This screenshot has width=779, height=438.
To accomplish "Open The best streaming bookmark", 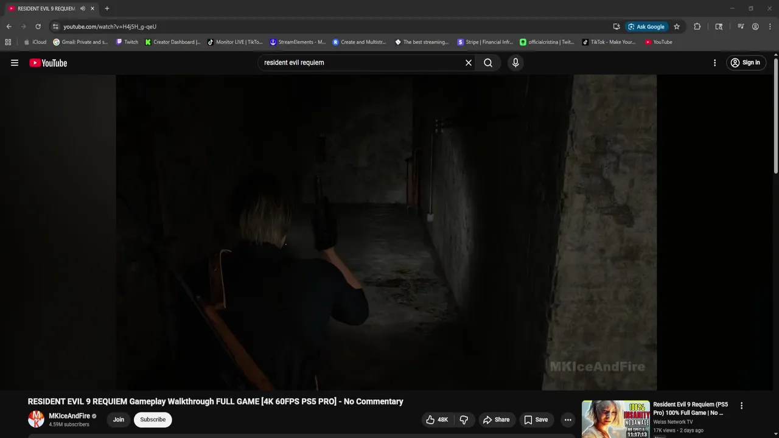I will click(422, 42).
